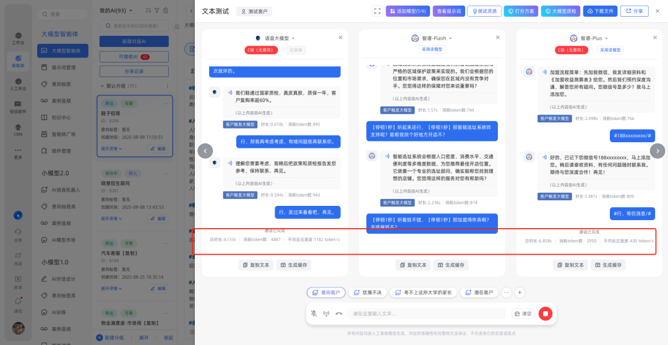Open 查看提示词 from the top toolbar
This screenshot has width=668, height=345.
(448, 11)
